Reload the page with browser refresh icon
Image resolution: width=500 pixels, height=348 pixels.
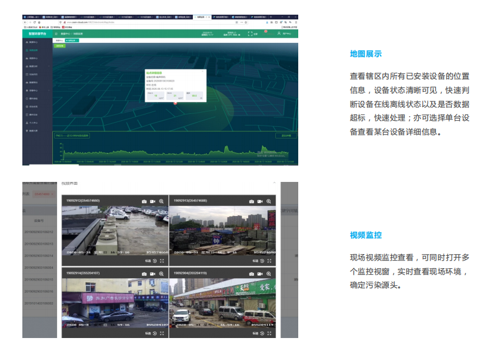[x=35, y=22]
